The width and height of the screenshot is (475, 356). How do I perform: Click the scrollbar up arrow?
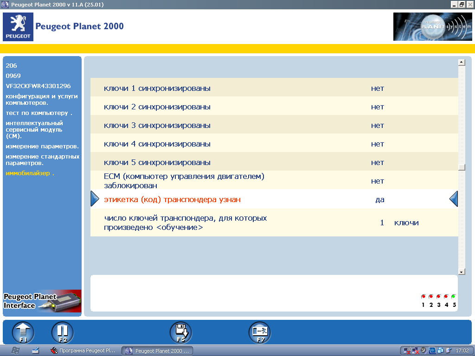pos(462,63)
